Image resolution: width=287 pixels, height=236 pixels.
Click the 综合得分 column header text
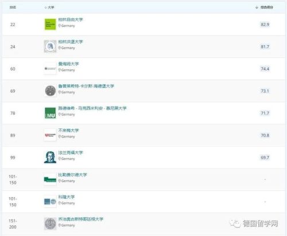point(267,7)
